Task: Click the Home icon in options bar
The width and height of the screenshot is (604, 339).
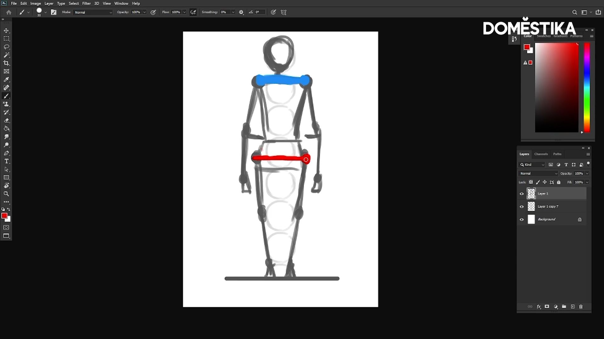Action: point(9,12)
